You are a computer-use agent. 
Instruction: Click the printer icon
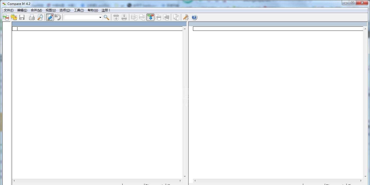(32, 17)
